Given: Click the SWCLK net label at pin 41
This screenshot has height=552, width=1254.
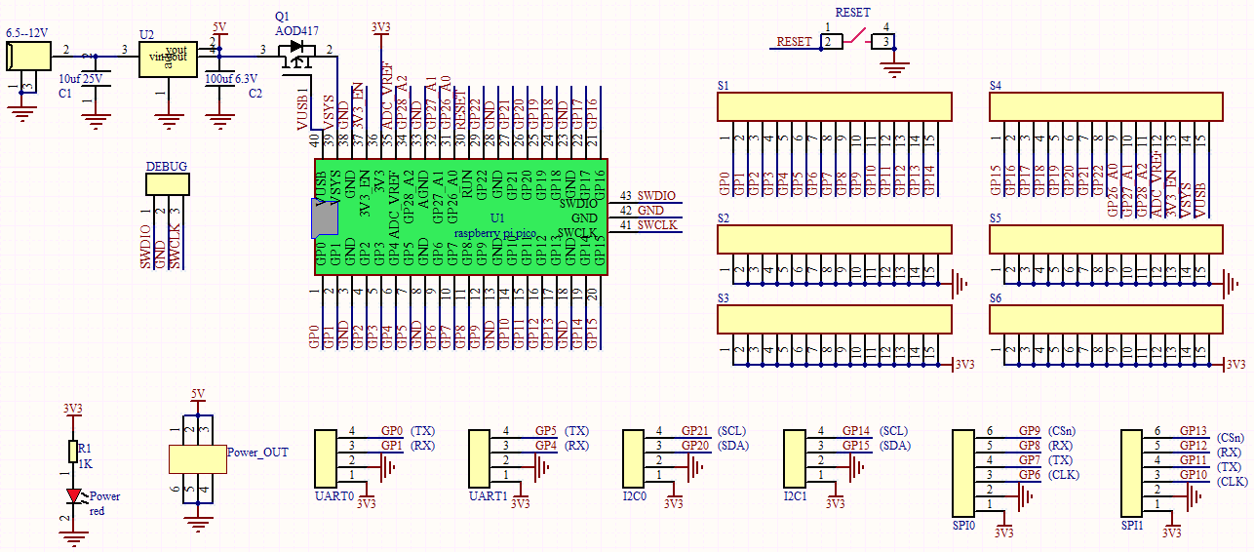Looking at the screenshot, I should click(657, 225).
